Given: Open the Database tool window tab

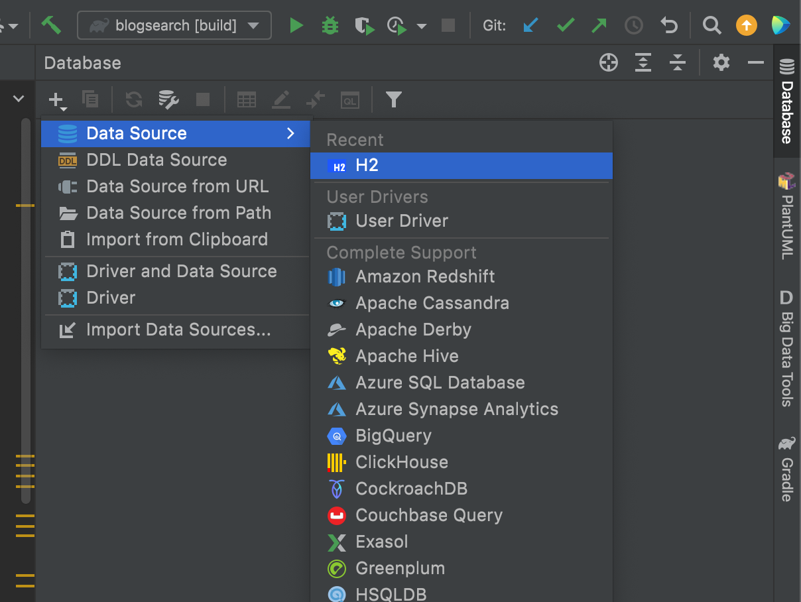Looking at the screenshot, I should coord(787,101).
